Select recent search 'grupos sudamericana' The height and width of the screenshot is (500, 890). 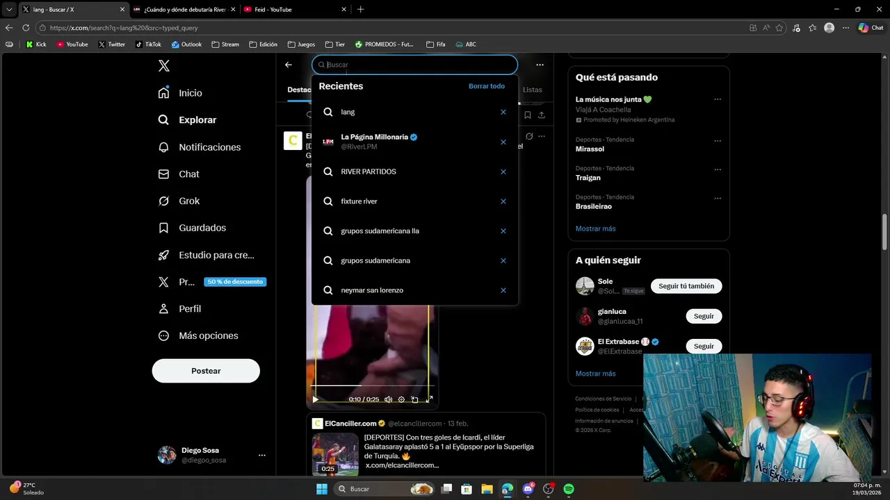click(414, 260)
